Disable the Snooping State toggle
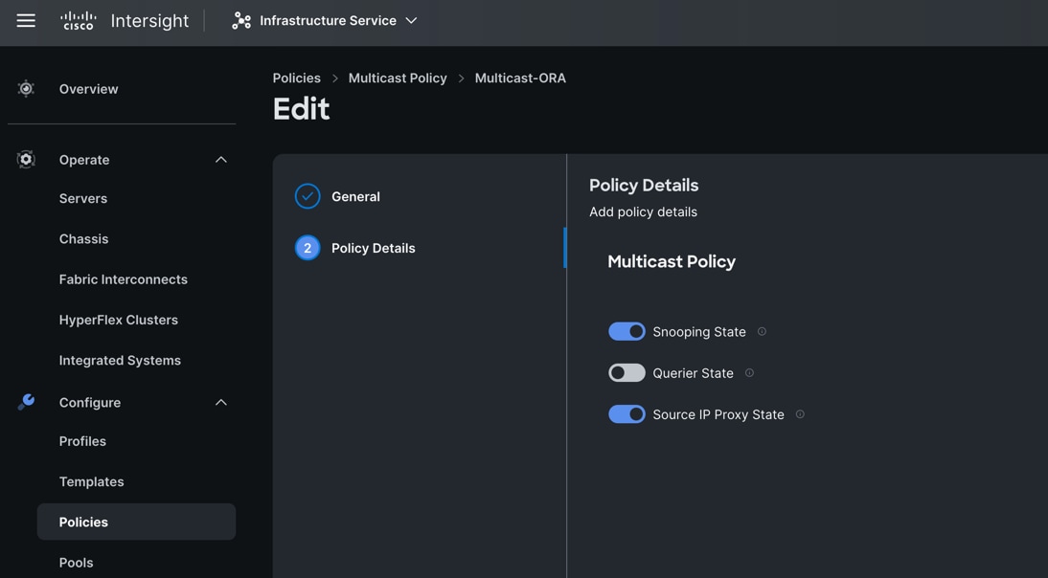Viewport: 1048px width, 578px height. pos(627,332)
